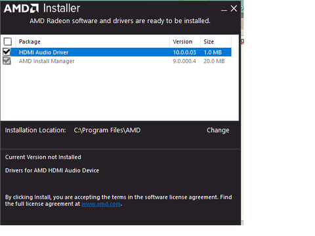Click the C:\Program Files\AMD path text

[107, 130]
